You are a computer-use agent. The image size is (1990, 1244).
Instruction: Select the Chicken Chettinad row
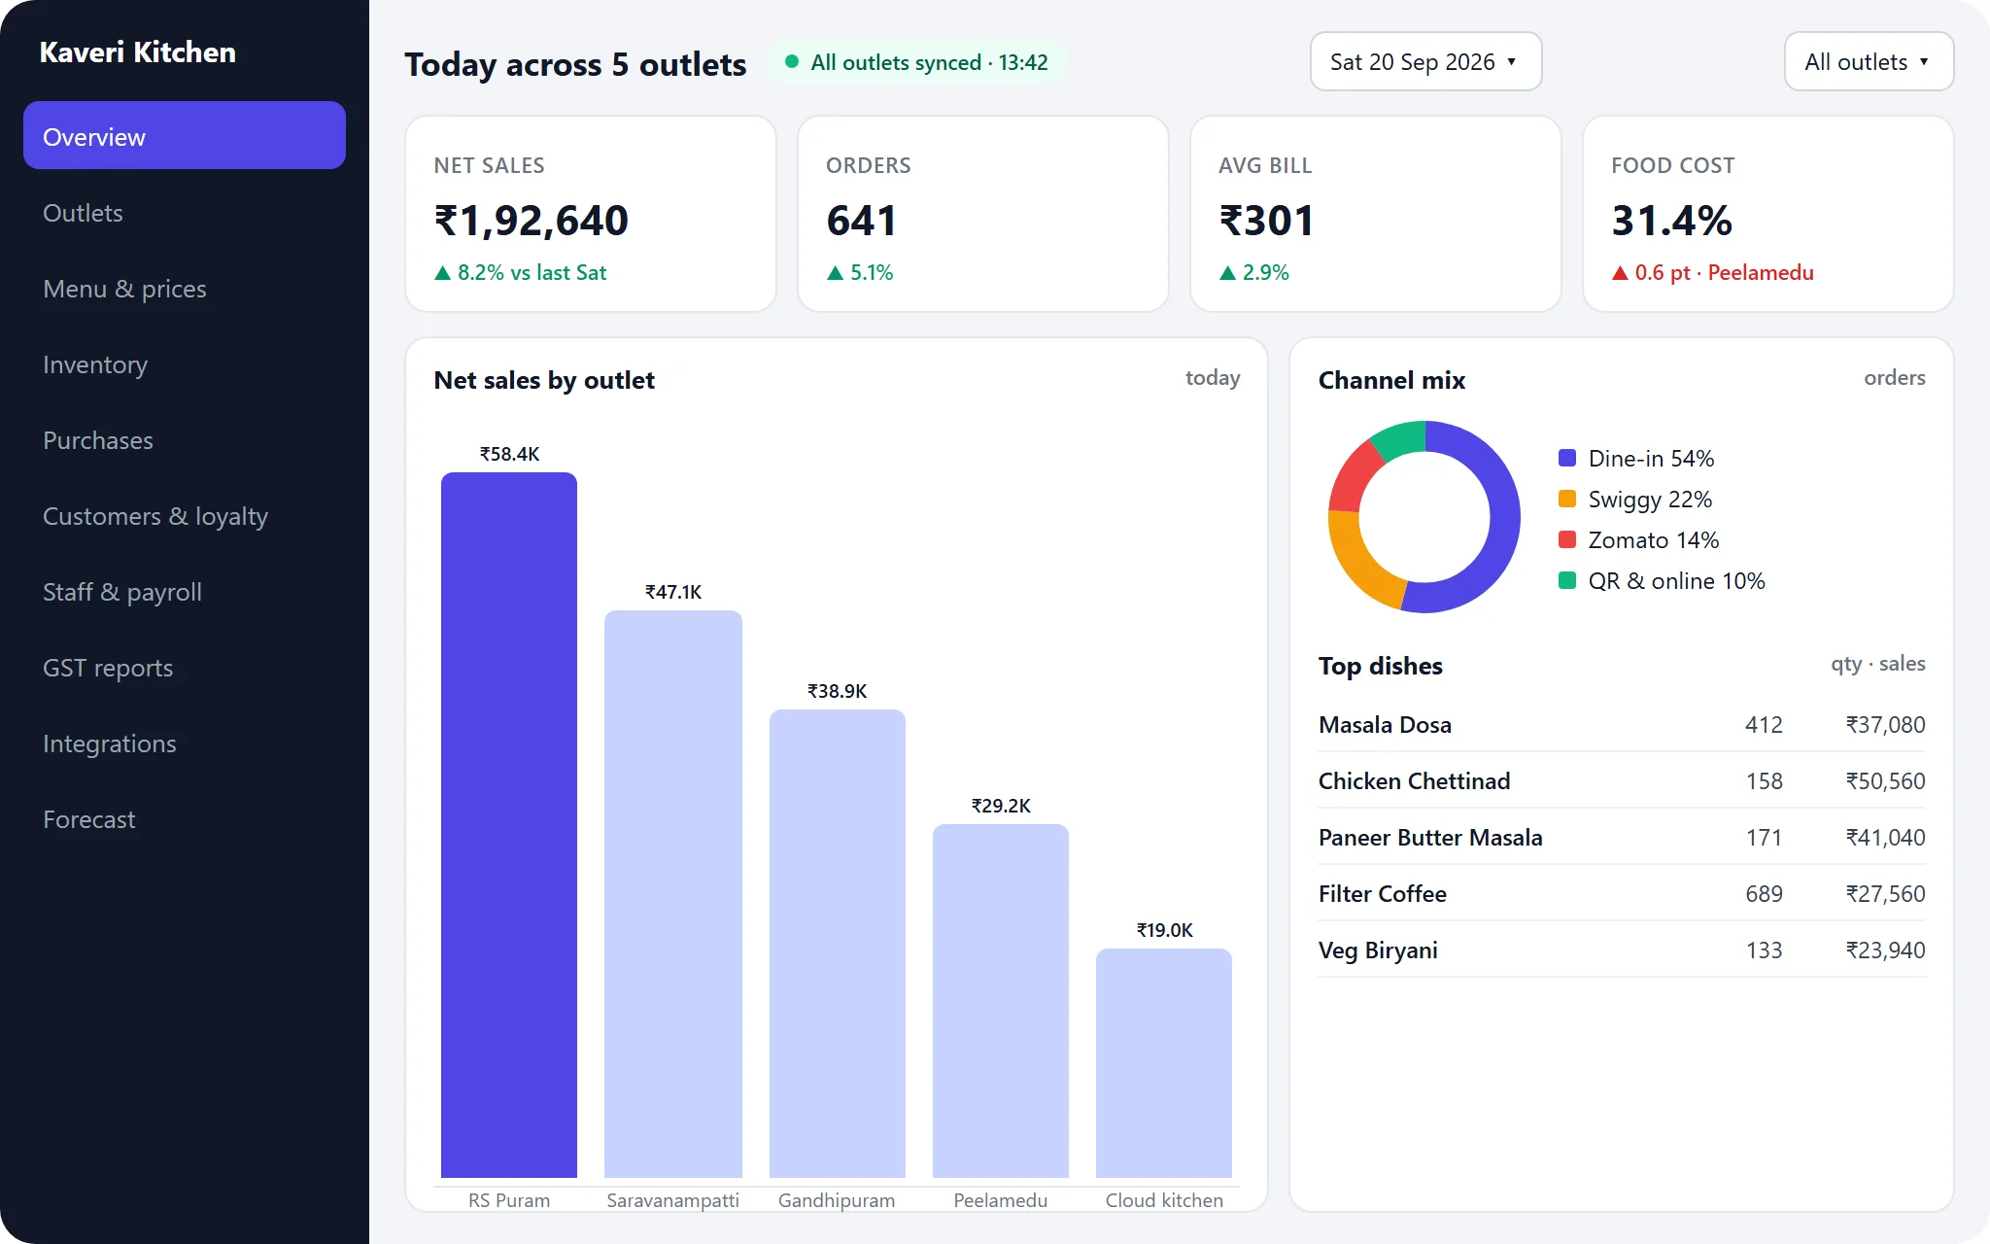1622,780
